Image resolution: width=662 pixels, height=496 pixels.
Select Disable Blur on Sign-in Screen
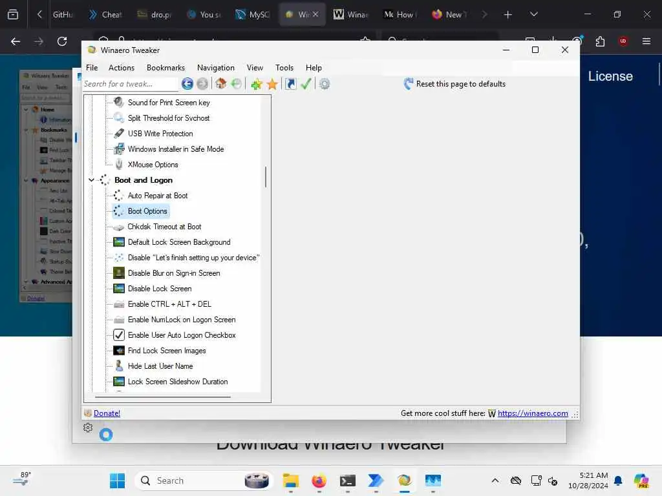click(174, 273)
